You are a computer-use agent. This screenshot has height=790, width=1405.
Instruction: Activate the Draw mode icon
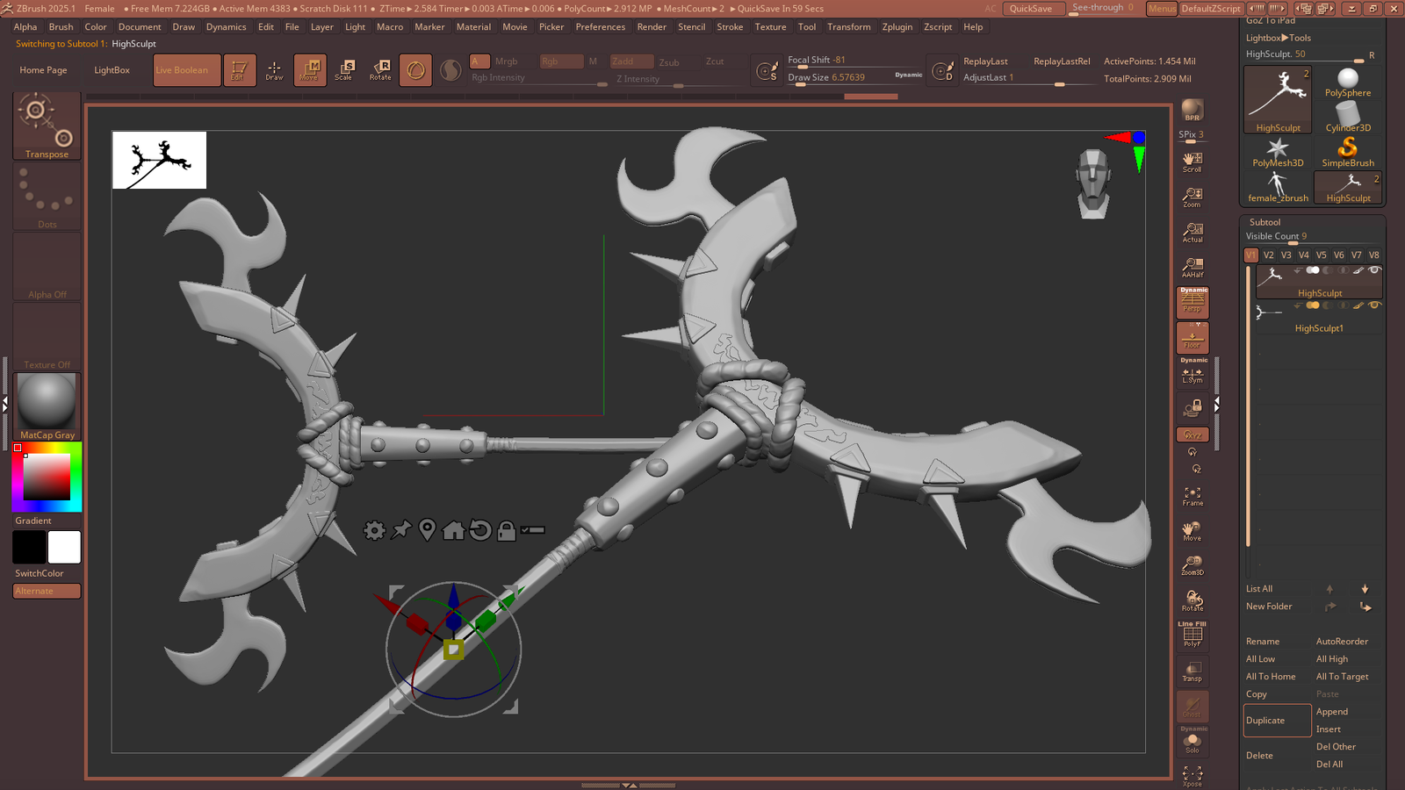(x=274, y=69)
